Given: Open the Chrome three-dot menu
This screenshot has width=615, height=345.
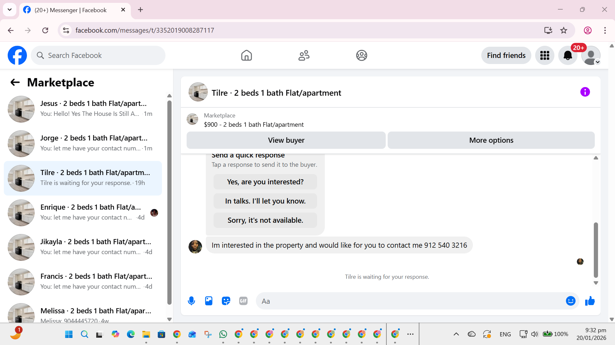Looking at the screenshot, I should click(x=605, y=30).
